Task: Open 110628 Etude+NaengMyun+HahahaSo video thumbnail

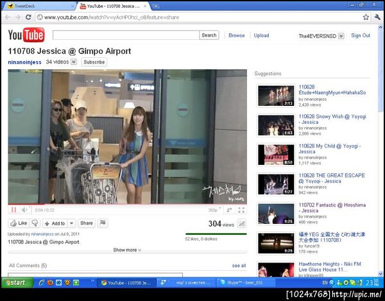Action: (x=276, y=96)
